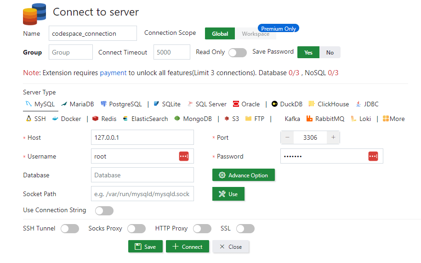
Task: Click the Loki icon
Action: pyautogui.click(x=353, y=119)
